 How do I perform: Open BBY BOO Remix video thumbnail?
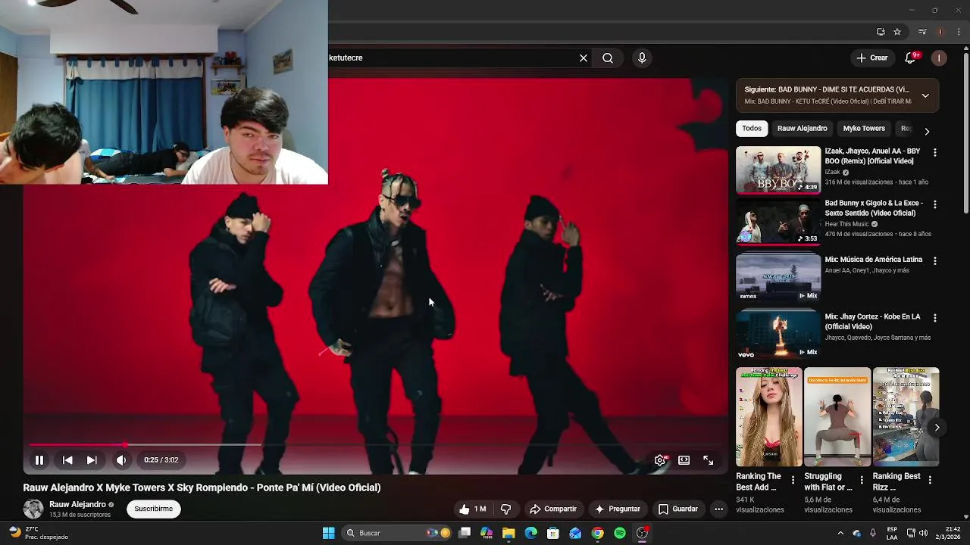[x=778, y=170]
